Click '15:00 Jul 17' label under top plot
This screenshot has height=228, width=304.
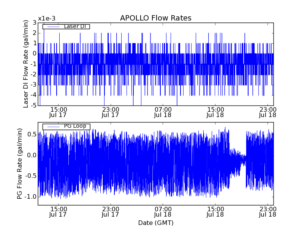pyautogui.click(x=58, y=112)
